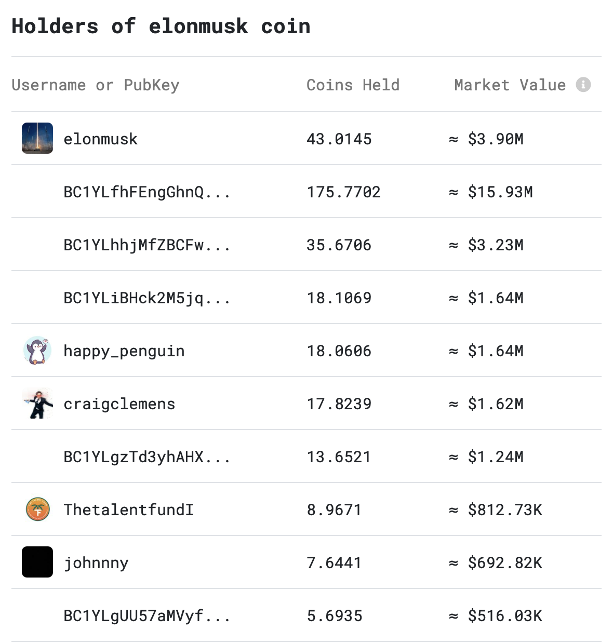Click ThetalentfundI orange palm logo

(37, 509)
